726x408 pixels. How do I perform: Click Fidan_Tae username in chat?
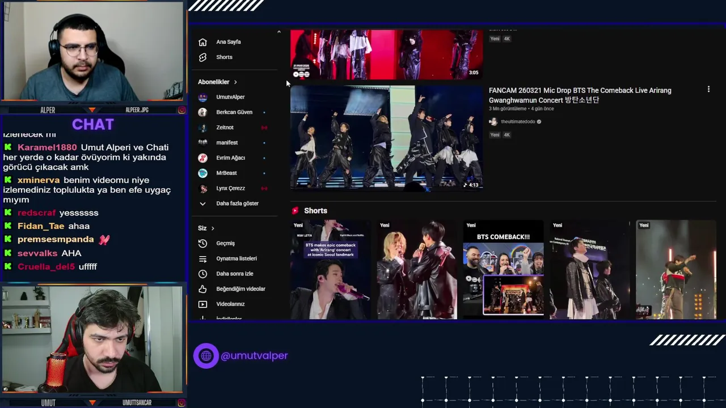[x=41, y=226]
